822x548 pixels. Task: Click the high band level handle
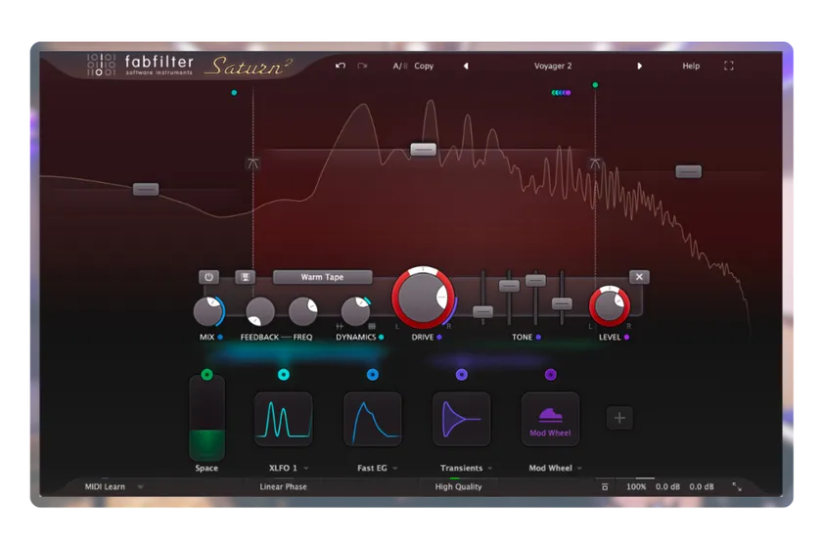[688, 171]
